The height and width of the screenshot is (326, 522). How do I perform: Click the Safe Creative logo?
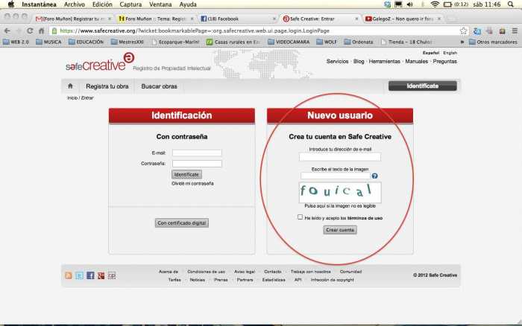[x=99, y=62]
